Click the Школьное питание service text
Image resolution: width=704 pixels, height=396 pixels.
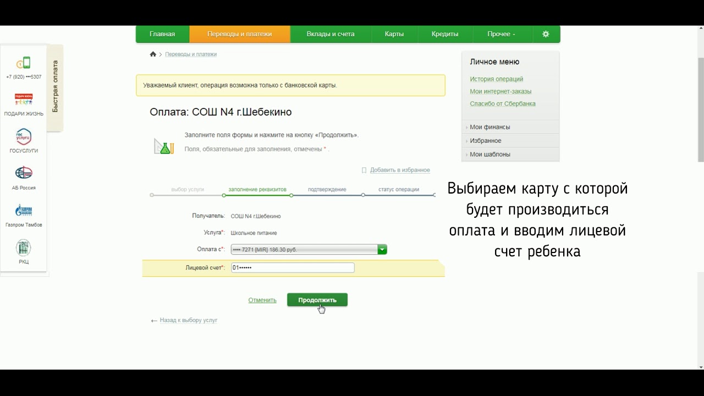(254, 233)
